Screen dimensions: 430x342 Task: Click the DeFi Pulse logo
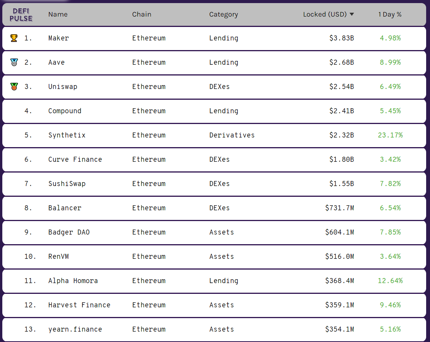coord(21,15)
